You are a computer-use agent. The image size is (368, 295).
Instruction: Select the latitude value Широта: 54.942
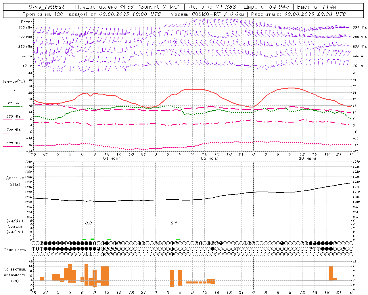[x=266, y=7]
